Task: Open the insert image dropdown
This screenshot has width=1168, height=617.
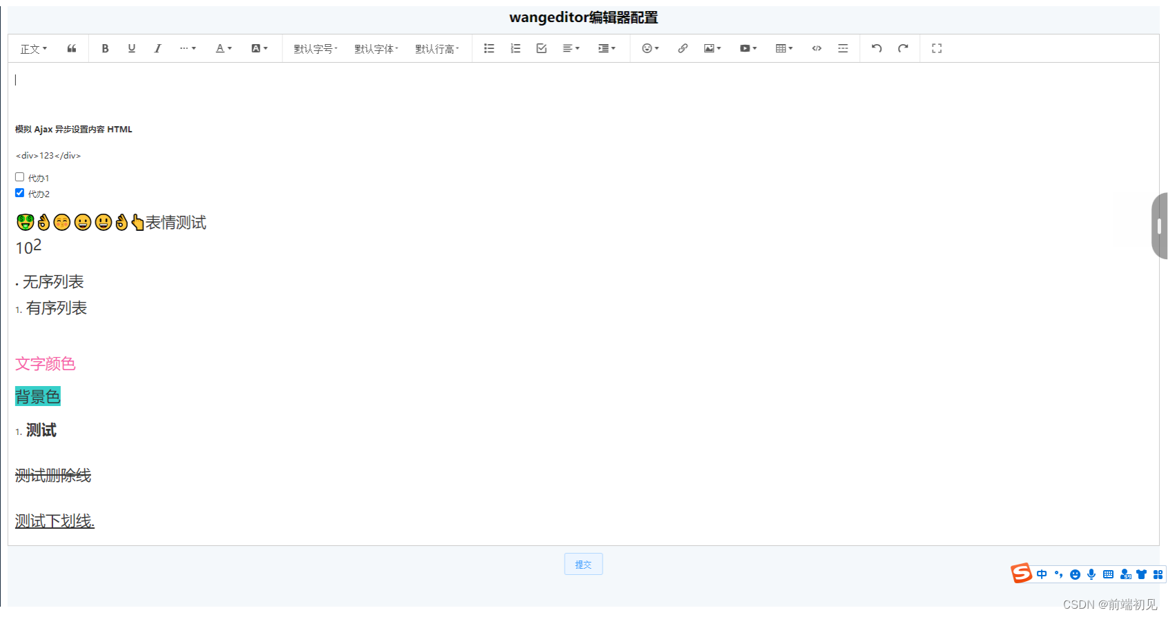Action: click(x=712, y=48)
